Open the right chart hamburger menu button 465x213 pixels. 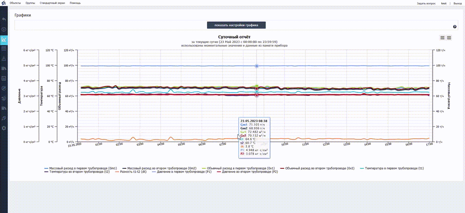[x=449, y=37]
